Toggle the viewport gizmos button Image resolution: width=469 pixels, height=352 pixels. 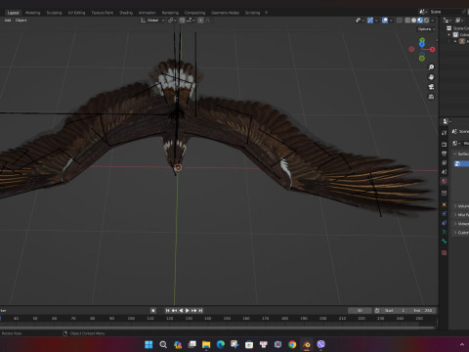(x=370, y=21)
